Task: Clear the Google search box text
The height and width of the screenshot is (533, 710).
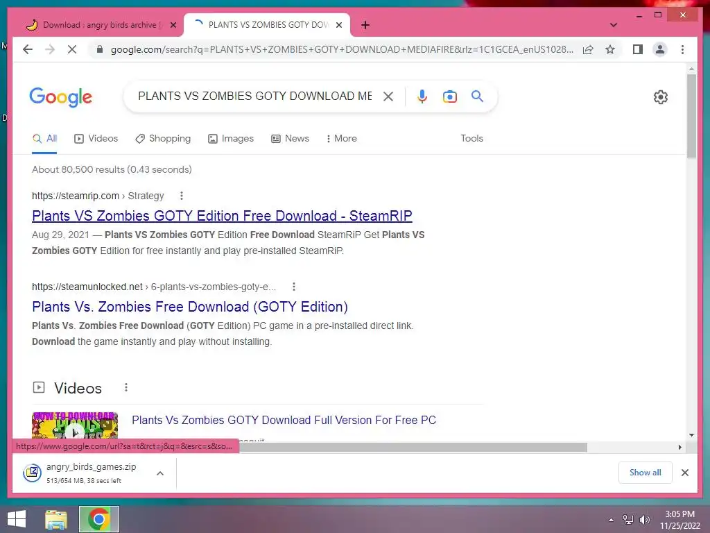Action: pyautogui.click(x=388, y=96)
